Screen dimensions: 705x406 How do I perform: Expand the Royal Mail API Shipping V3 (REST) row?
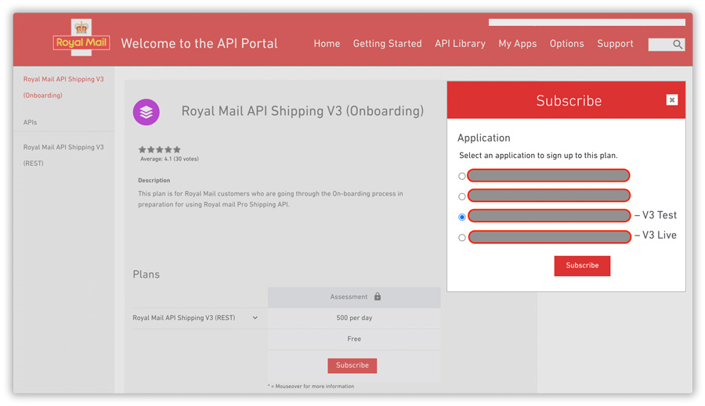pyautogui.click(x=255, y=318)
